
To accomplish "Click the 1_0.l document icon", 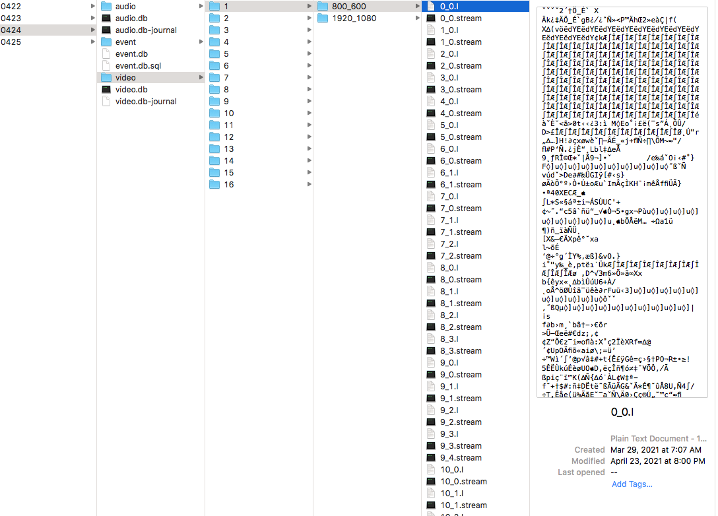I will click(x=431, y=30).
